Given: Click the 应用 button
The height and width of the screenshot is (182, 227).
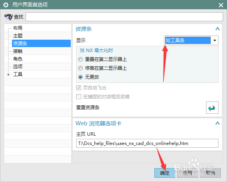Looking at the screenshot, I should (188, 173).
